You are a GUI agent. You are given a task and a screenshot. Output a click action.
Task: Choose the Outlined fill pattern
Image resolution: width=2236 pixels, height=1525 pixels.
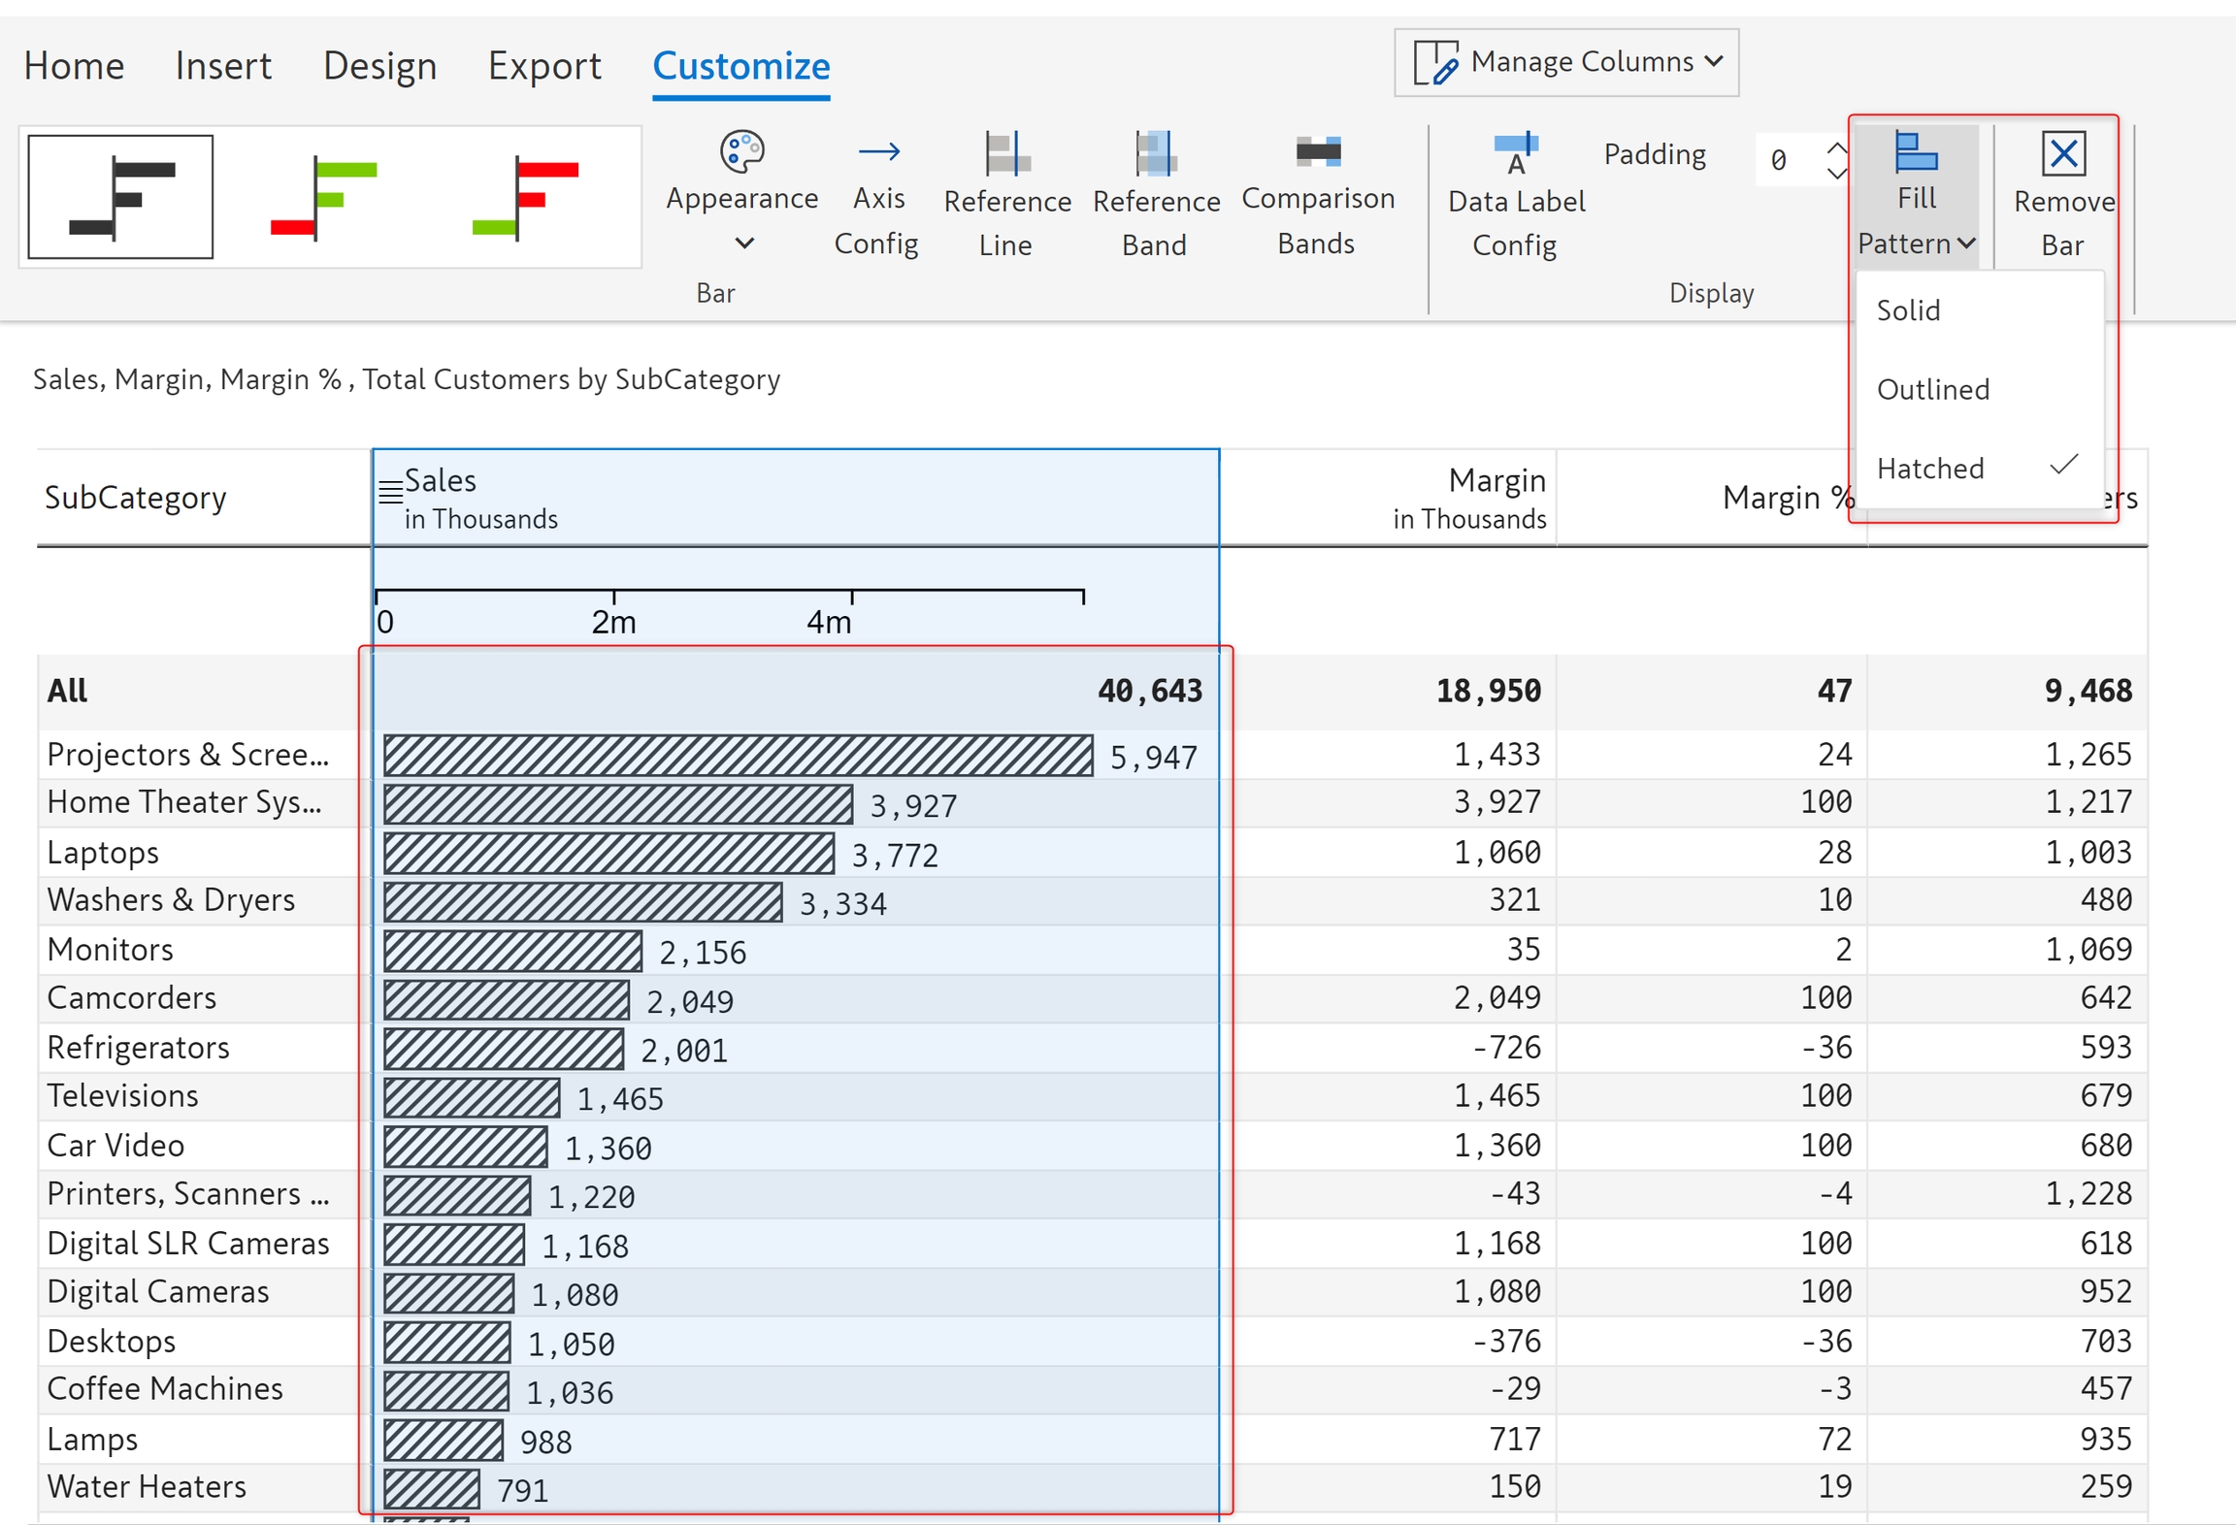tap(1932, 390)
